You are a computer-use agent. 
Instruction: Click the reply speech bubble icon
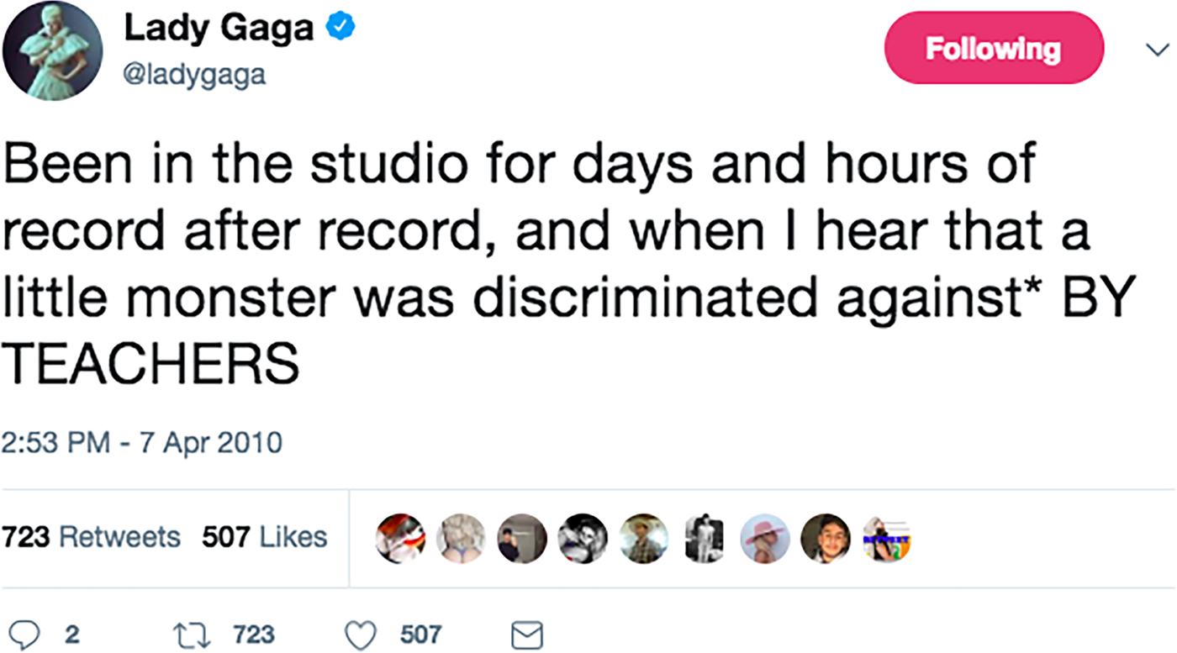(x=24, y=635)
